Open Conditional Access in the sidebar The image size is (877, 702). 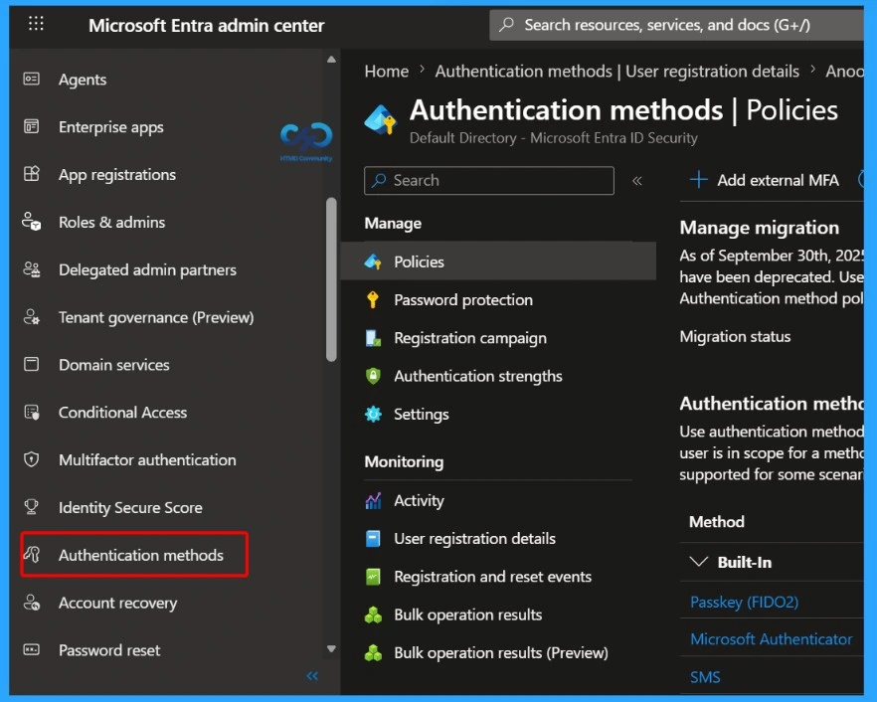[x=122, y=413]
